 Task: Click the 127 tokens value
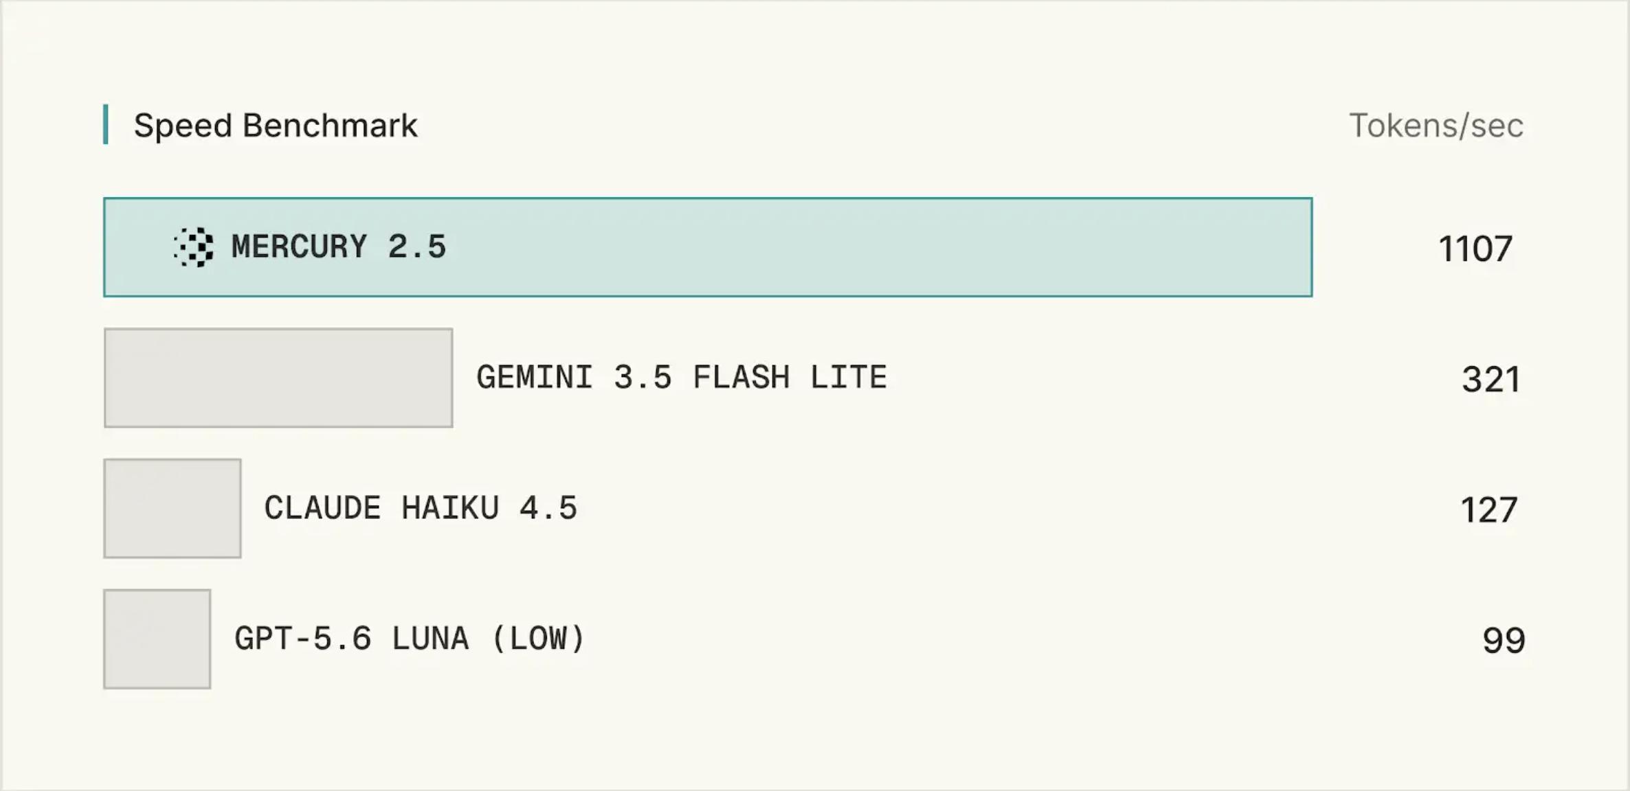point(1488,509)
